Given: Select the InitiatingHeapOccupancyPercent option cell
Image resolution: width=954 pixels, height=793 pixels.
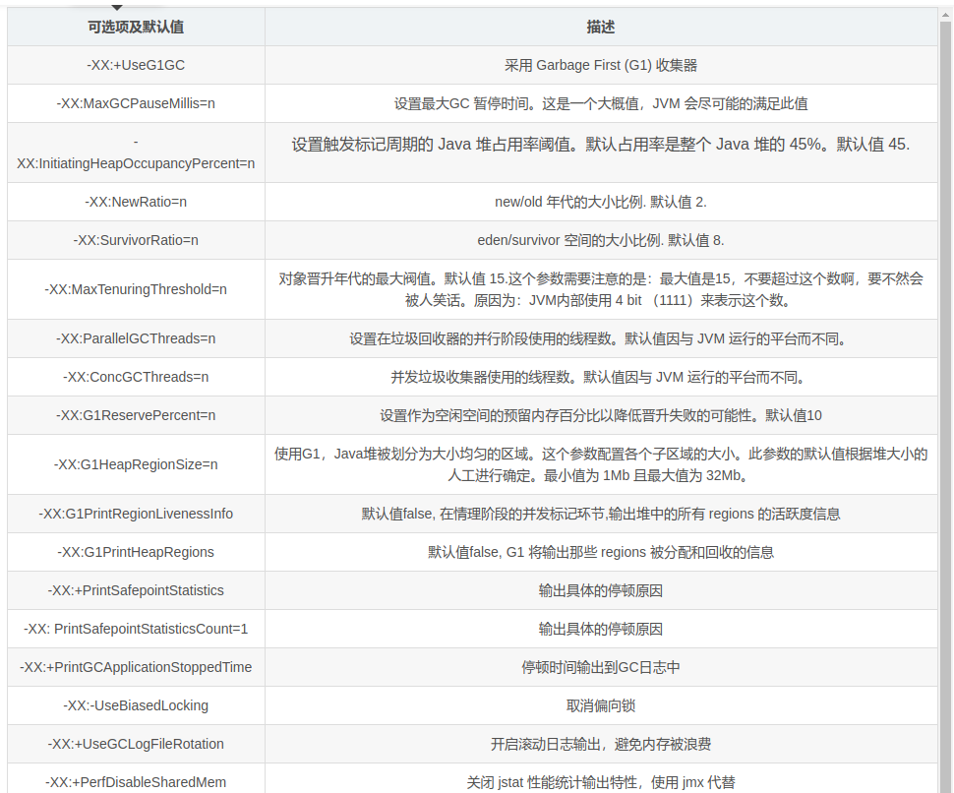Looking at the screenshot, I should coord(136,153).
